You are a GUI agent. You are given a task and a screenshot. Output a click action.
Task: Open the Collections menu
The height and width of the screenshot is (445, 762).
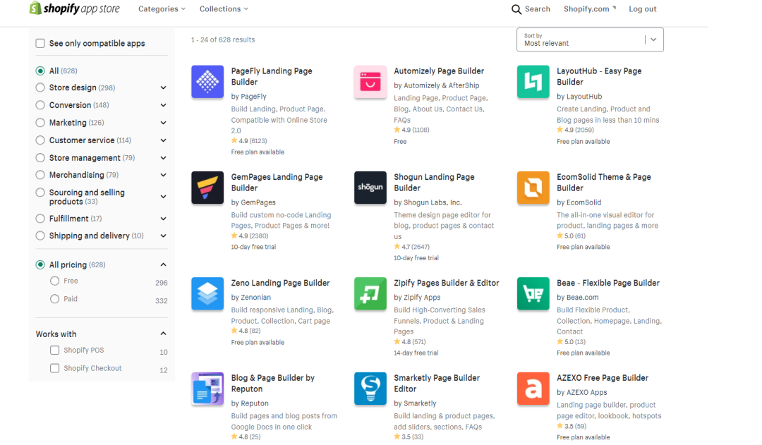[224, 9]
